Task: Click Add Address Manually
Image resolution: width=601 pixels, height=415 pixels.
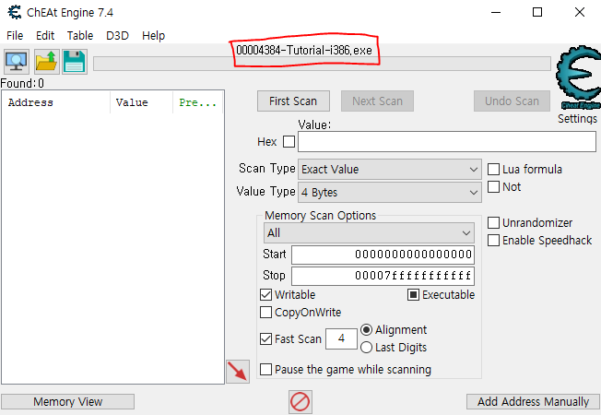Action: coord(533,401)
